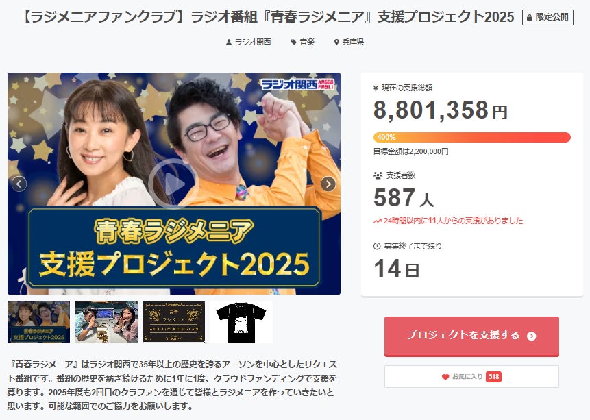Advance to the next slide with the right arrow
This screenshot has height=420, width=590.
(328, 184)
